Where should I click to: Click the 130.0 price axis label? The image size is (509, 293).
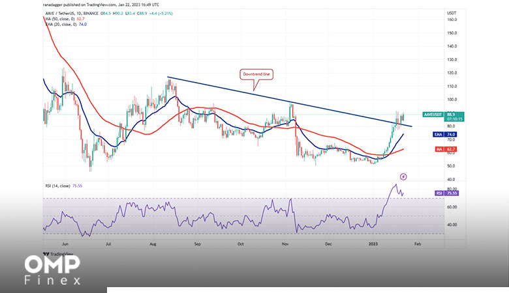point(452,59)
